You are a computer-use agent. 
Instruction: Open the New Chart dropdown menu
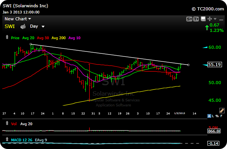tap(18, 19)
